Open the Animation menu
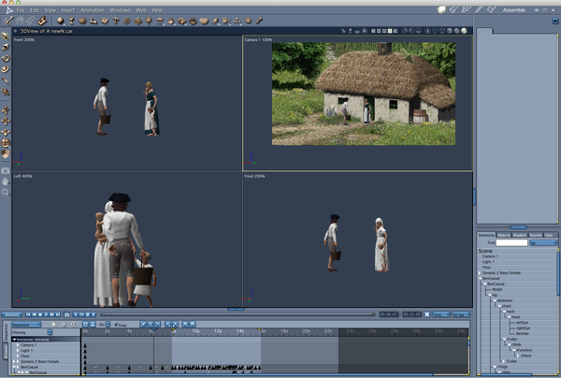Viewport: 561px width, 378px height. click(x=92, y=9)
